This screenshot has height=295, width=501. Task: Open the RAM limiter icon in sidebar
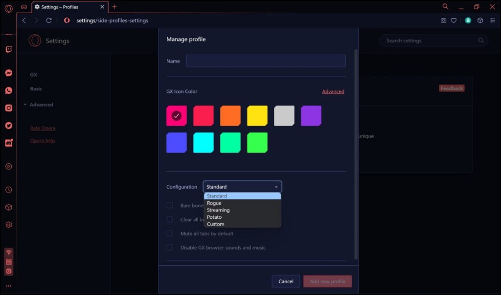tap(9, 262)
